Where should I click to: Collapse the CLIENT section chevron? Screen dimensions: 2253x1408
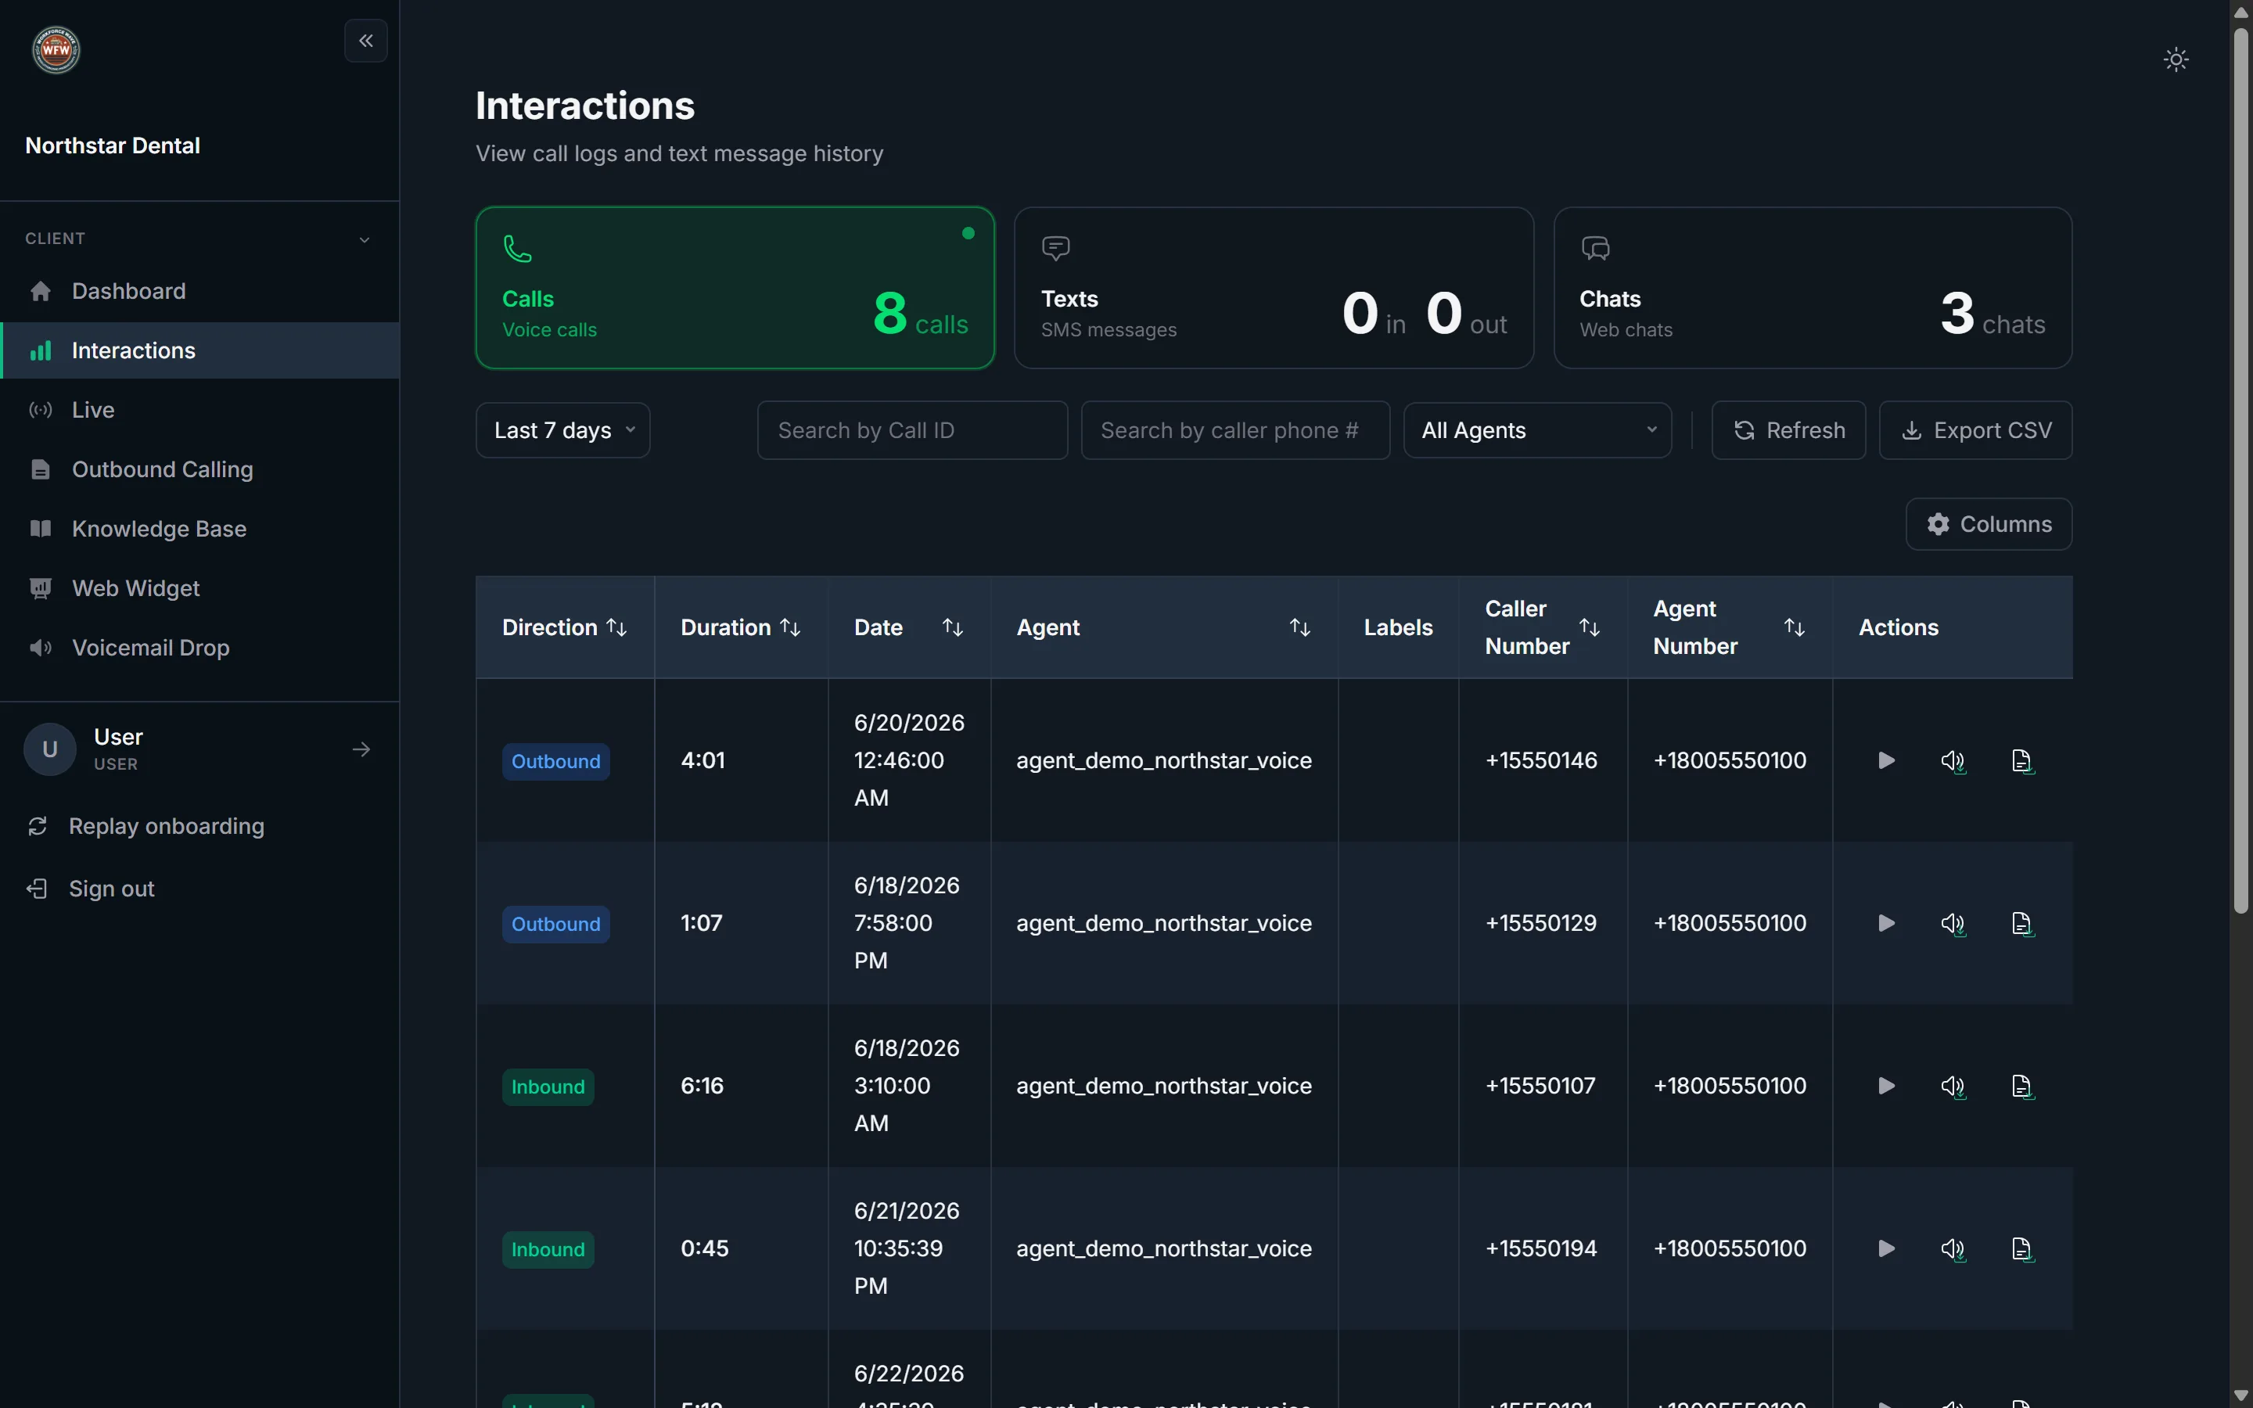pos(364,239)
